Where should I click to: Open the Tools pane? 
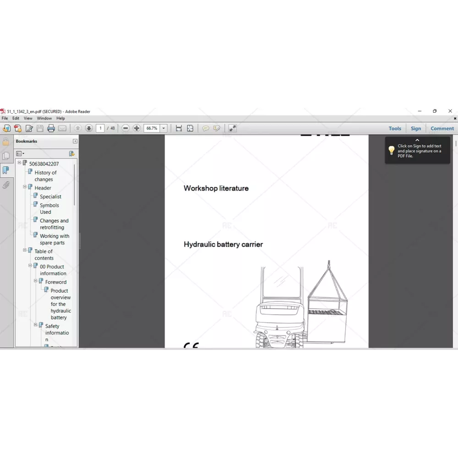395,129
